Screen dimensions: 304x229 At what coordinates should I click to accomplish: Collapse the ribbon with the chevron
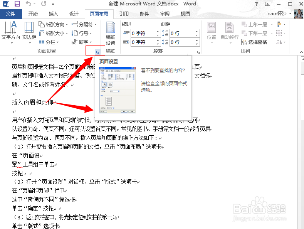click(301, 52)
